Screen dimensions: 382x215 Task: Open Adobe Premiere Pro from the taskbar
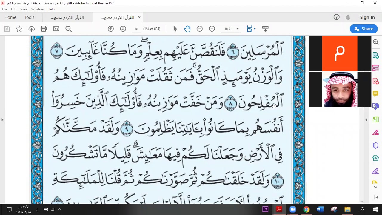265,209
